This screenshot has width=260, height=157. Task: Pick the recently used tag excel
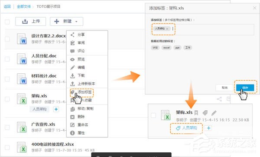[x=166, y=48]
